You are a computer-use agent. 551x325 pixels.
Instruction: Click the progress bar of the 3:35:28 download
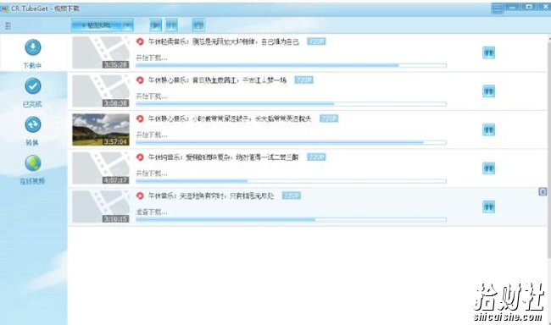pos(292,65)
